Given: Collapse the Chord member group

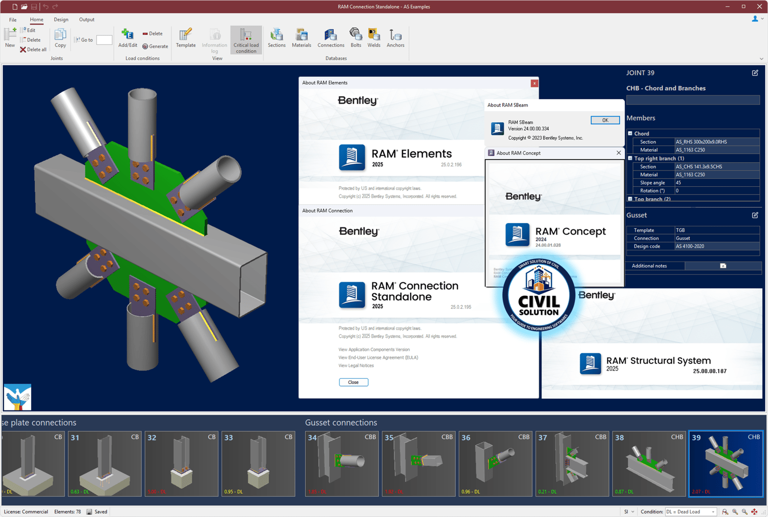Looking at the screenshot, I should click(x=630, y=134).
